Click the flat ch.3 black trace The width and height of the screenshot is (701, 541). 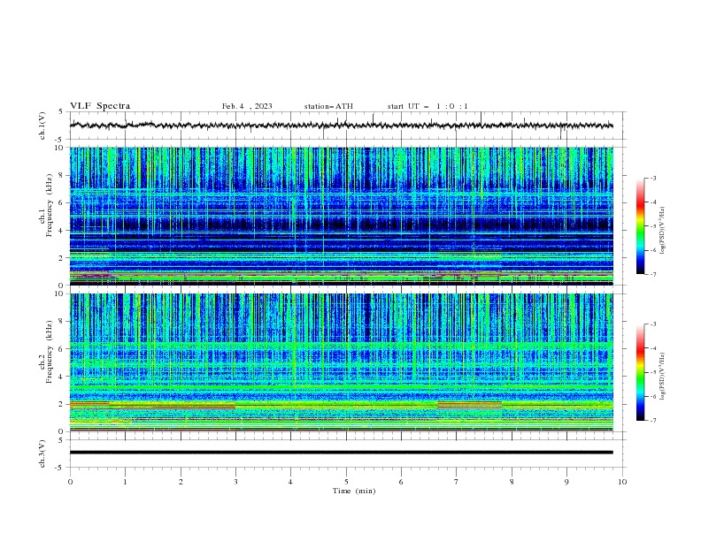pyautogui.click(x=341, y=453)
